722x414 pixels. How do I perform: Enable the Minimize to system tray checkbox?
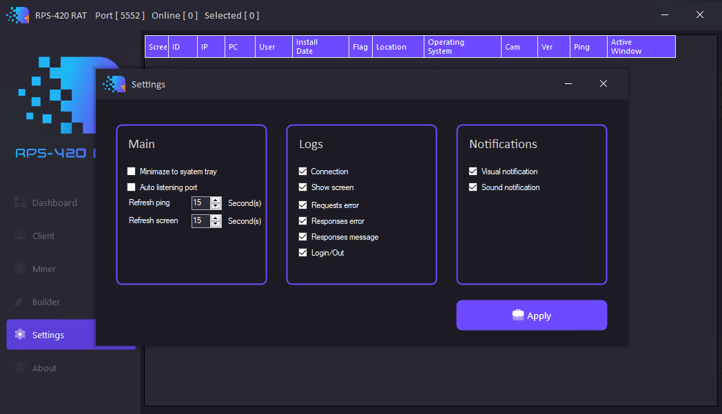(132, 172)
